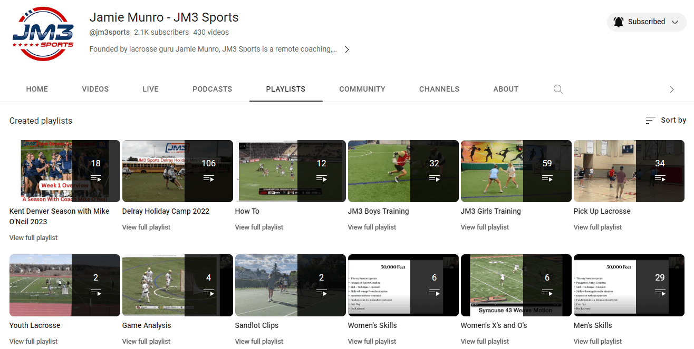694x349 pixels.
Task: Click playlist icon on JM3 Girls Training
Action: click(x=547, y=178)
